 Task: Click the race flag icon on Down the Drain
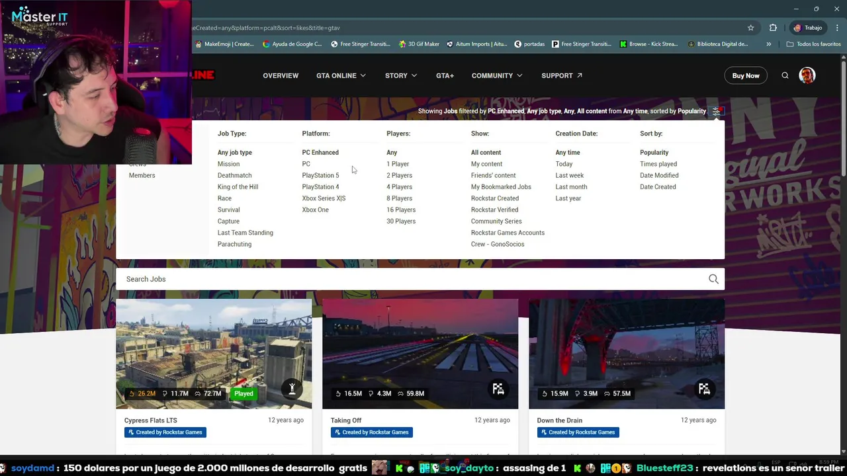coord(704,389)
